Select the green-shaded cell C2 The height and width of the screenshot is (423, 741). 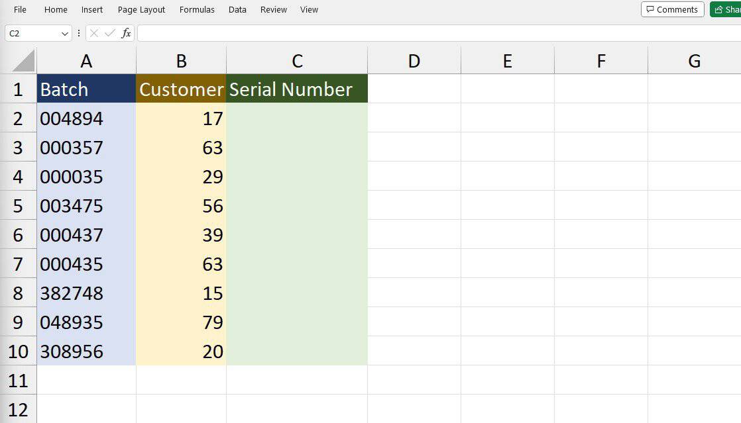(x=296, y=118)
